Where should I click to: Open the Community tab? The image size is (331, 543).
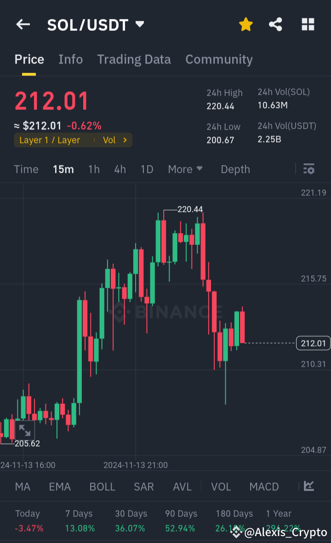[219, 59]
